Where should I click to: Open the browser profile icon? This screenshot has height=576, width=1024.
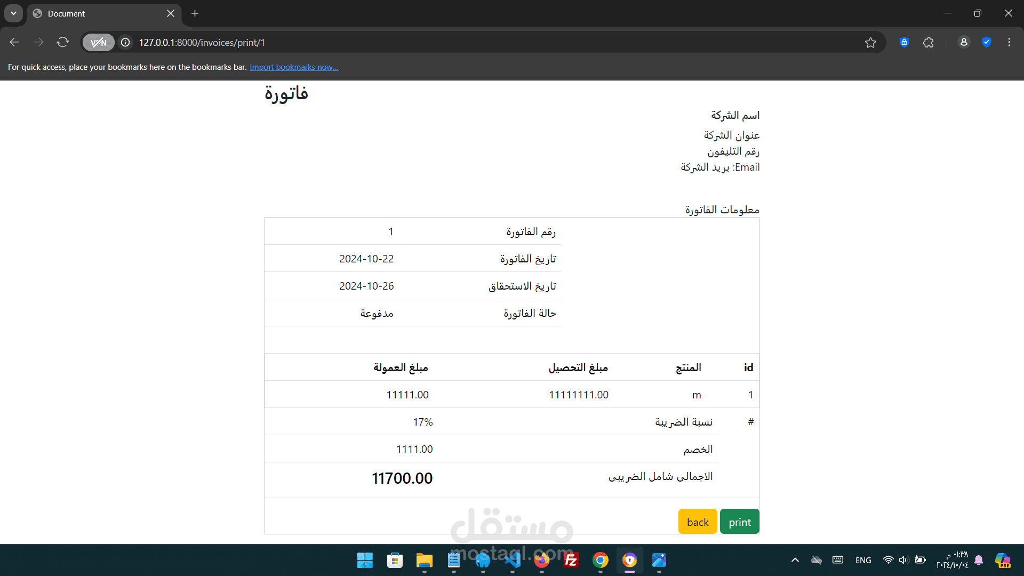[963, 43]
